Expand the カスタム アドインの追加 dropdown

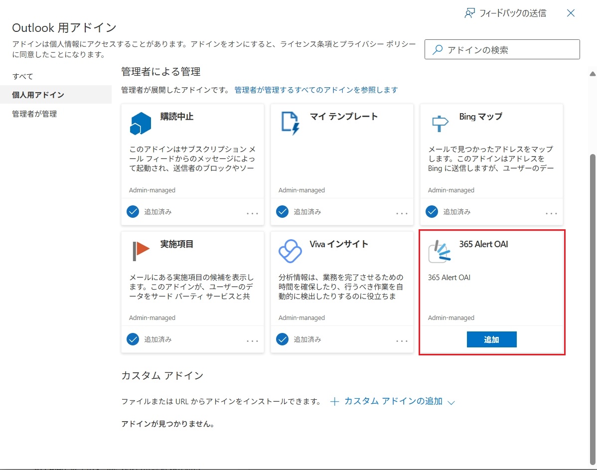point(451,402)
